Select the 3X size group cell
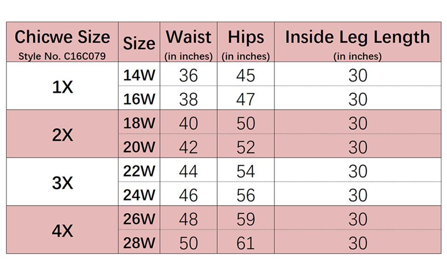This screenshot has height=277, width=447. [x=62, y=183]
